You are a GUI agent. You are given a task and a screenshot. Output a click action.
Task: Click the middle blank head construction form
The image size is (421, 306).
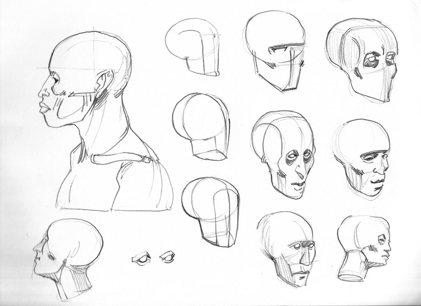click(x=201, y=127)
